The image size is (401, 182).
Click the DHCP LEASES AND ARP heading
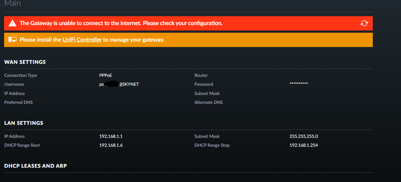tap(36, 166)
